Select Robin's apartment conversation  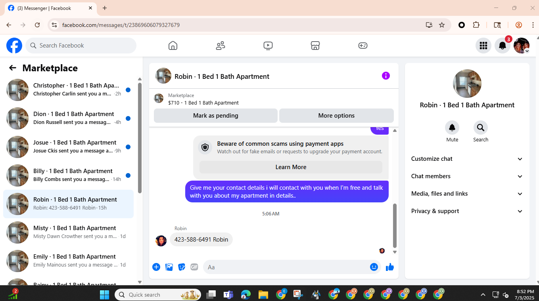pos(68,204)
